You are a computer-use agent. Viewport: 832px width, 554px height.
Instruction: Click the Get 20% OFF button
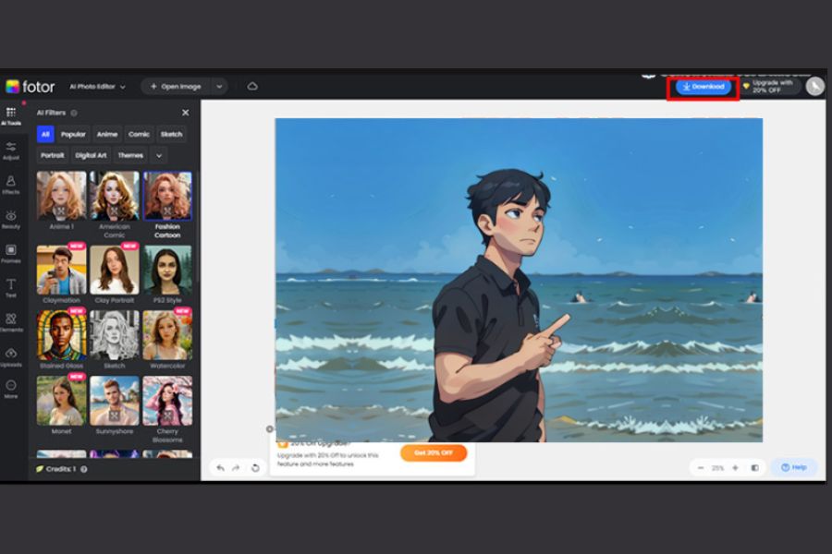coord(434,452)
